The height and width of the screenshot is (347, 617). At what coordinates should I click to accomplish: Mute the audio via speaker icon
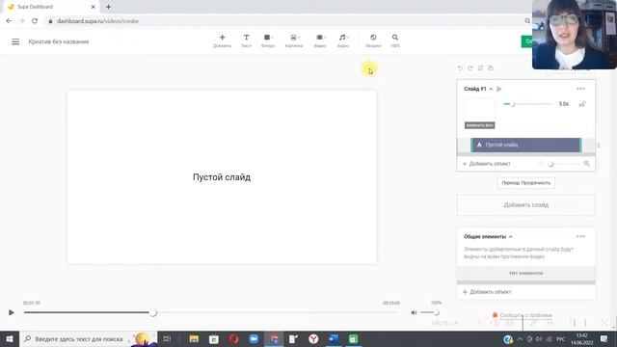(x=414, y=312)
